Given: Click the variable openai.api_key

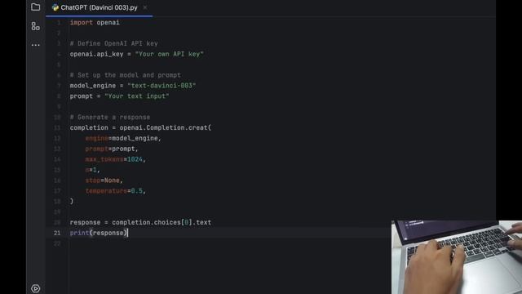Looking at the screenshot, I should (96, 54).
